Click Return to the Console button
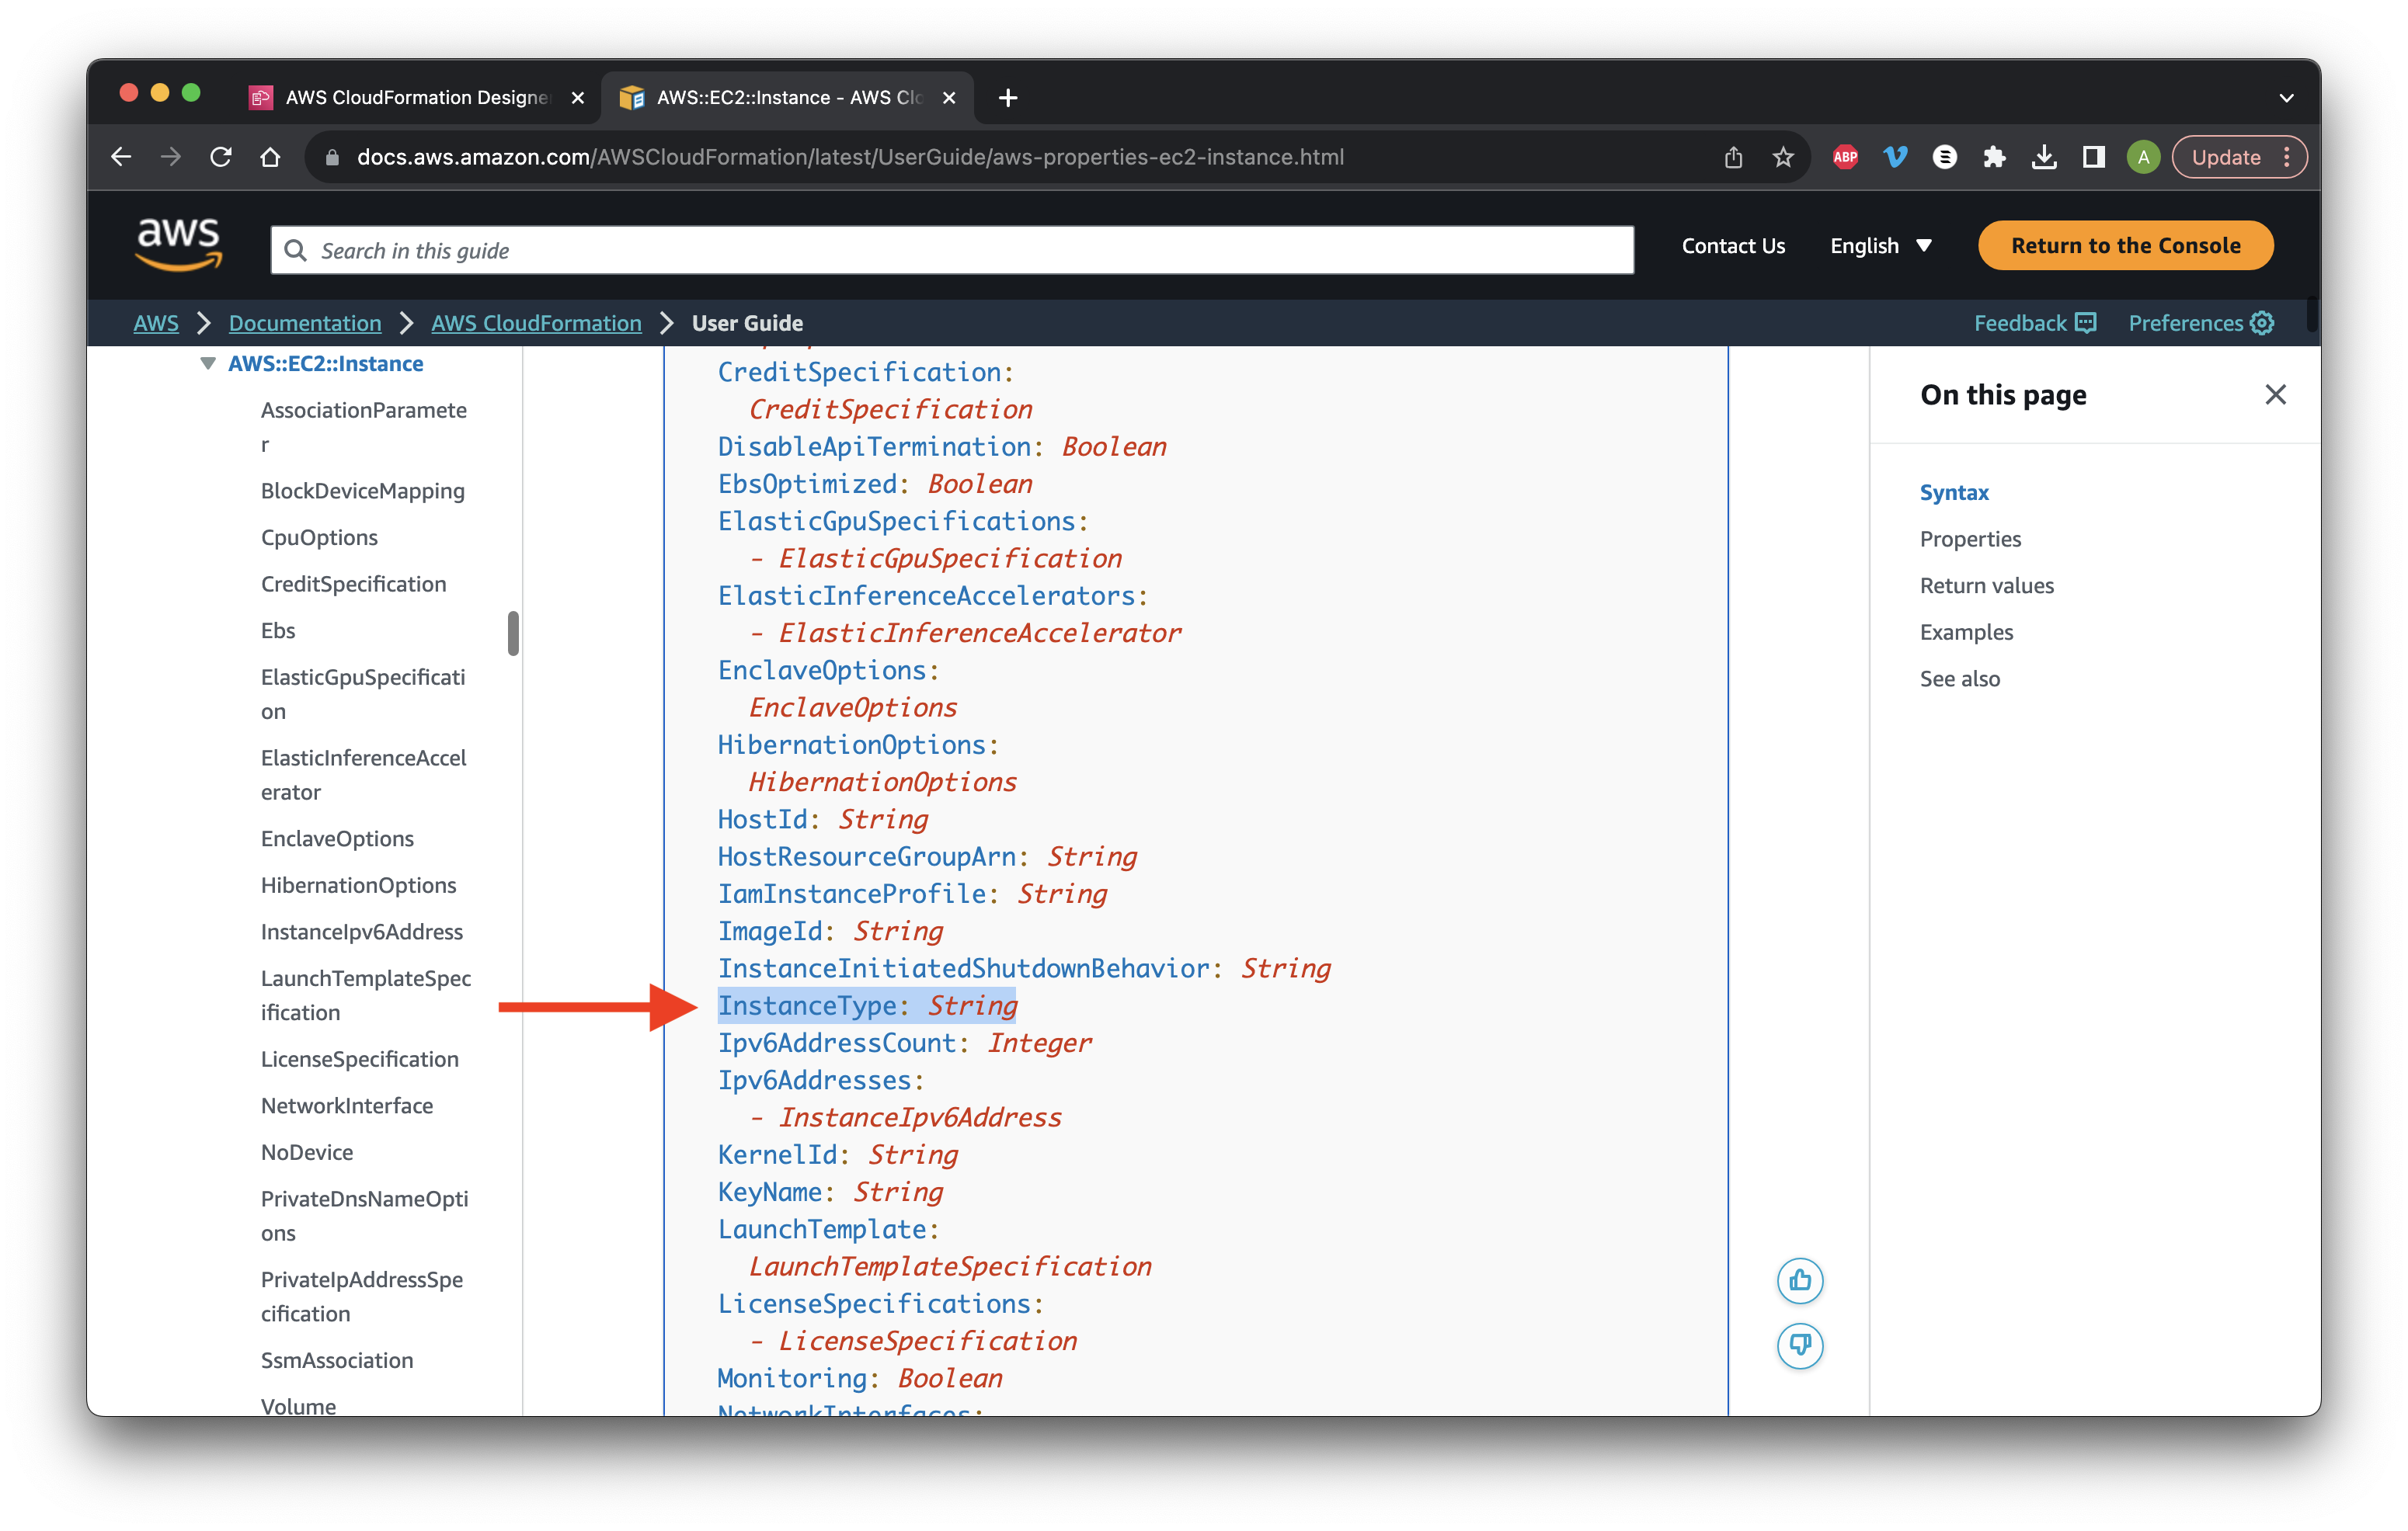Screen dimensions: 2408x1531 pyautogui.click(x=2125, y=246)
